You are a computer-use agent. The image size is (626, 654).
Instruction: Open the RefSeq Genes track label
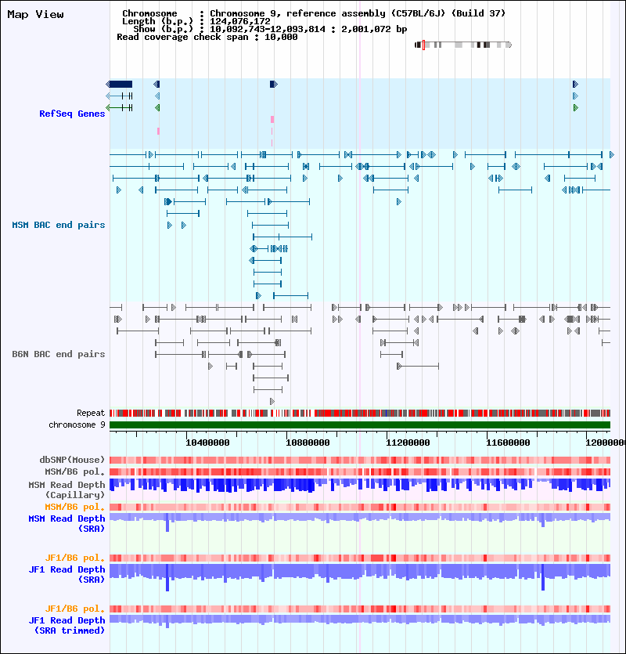(72, 114)
